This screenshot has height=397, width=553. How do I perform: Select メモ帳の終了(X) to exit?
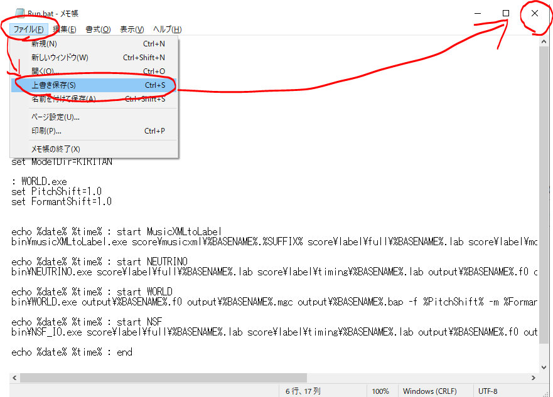(94, 149)
